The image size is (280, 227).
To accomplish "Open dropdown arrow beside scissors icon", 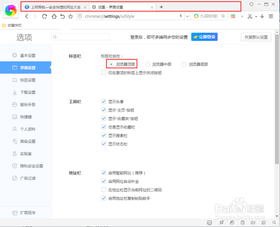I will click(x=256, y=17).
